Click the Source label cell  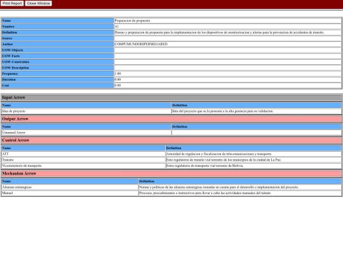point(58,38)
